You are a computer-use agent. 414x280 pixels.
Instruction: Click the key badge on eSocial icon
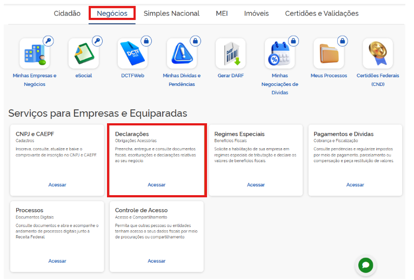[97, 41]
